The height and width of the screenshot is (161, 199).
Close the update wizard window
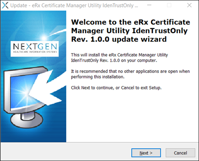189,5
